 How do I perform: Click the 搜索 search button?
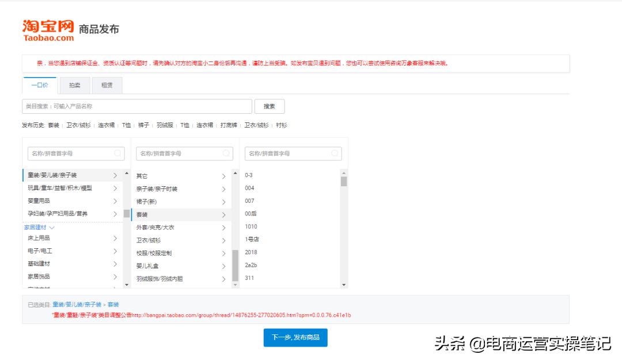pyautogui.click(x=270, y=106)
